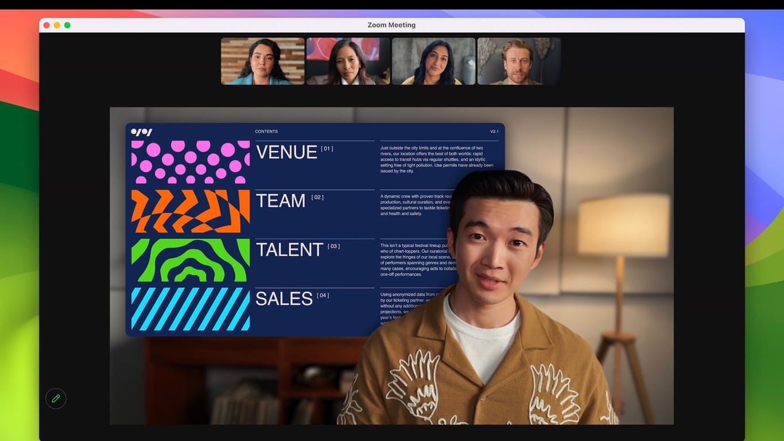Click the [ 04 ] section number
The image size is (784, 441).
pos(323,296)
